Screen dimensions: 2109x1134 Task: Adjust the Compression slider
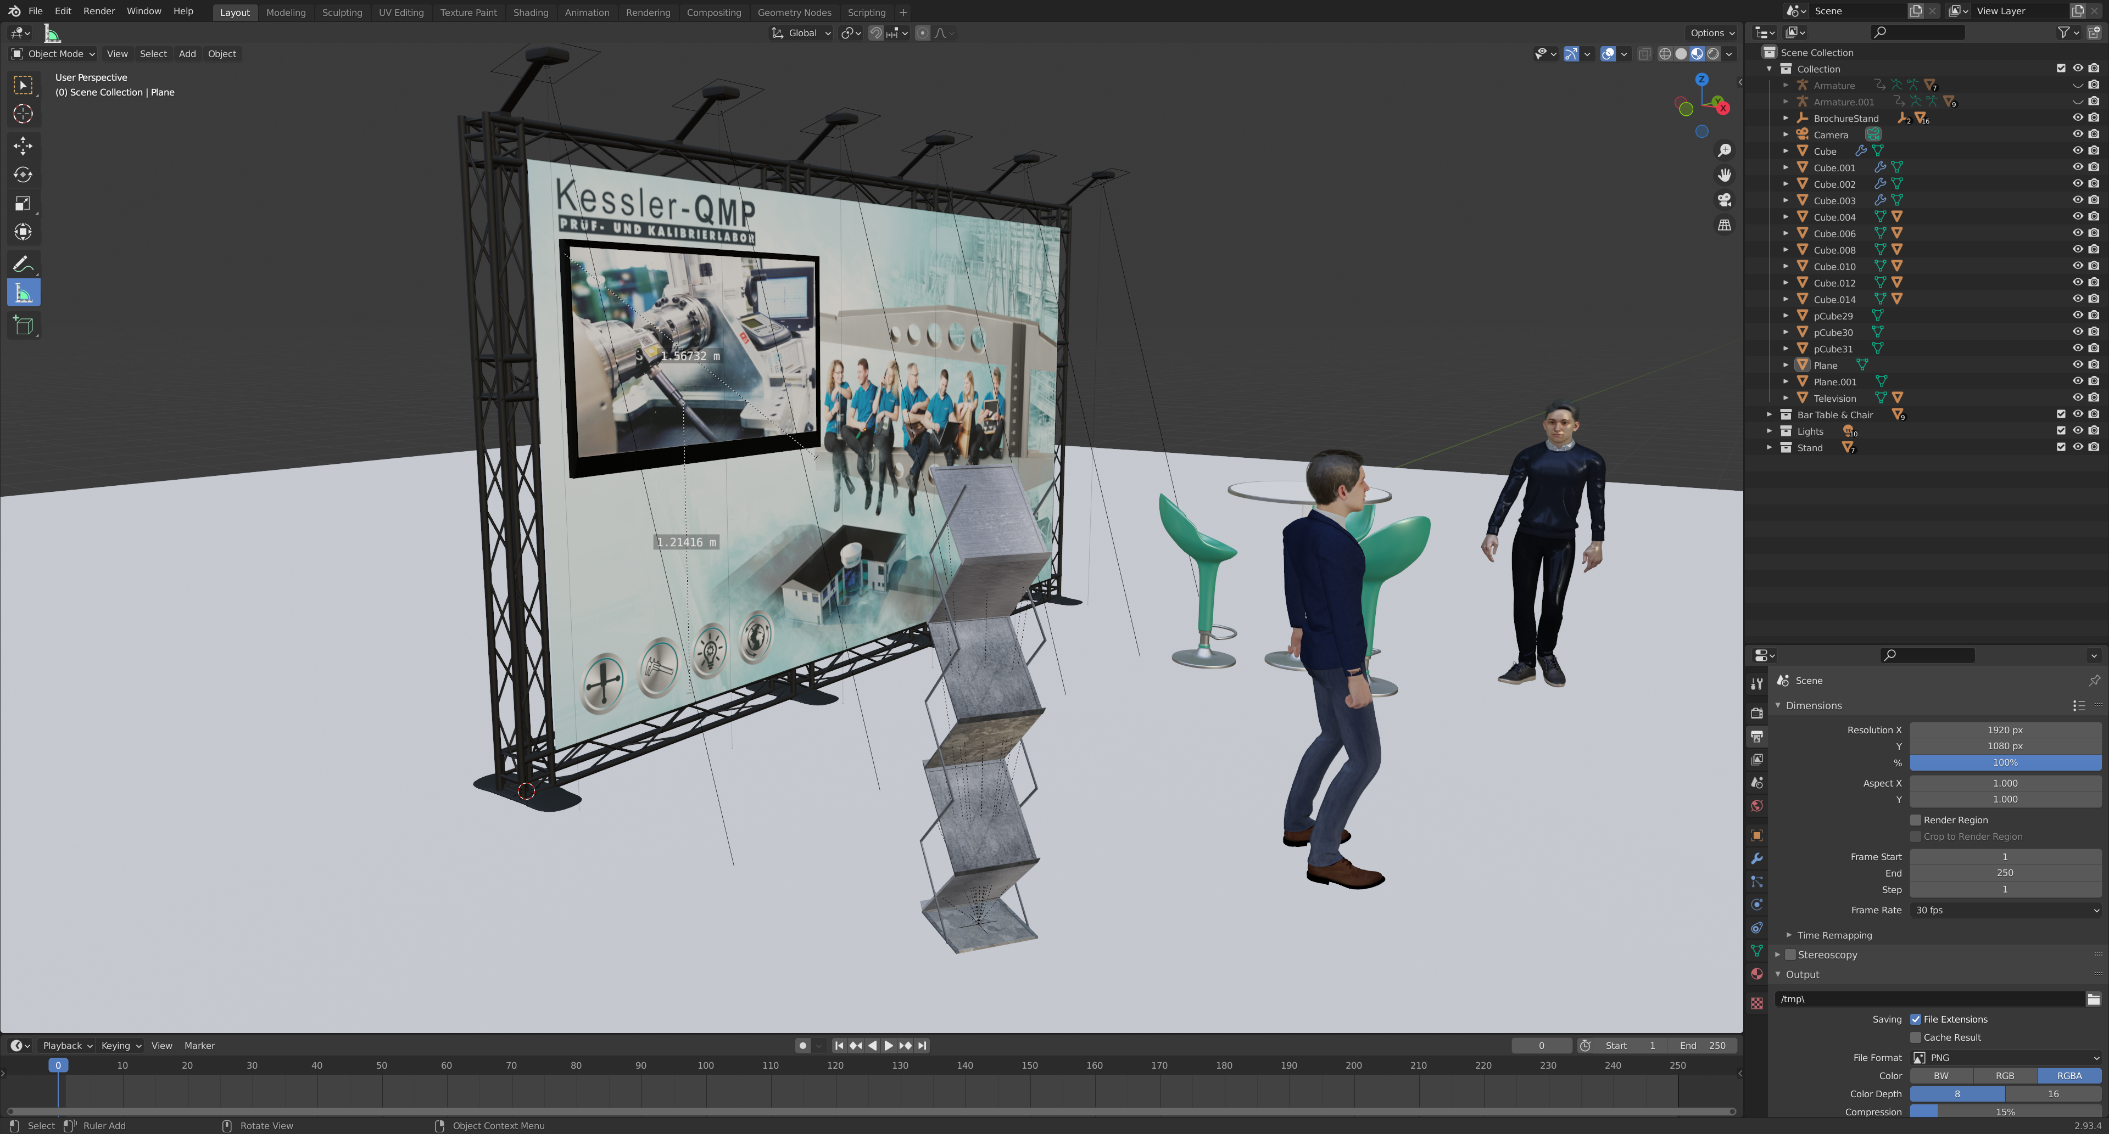(2005, 1112)
